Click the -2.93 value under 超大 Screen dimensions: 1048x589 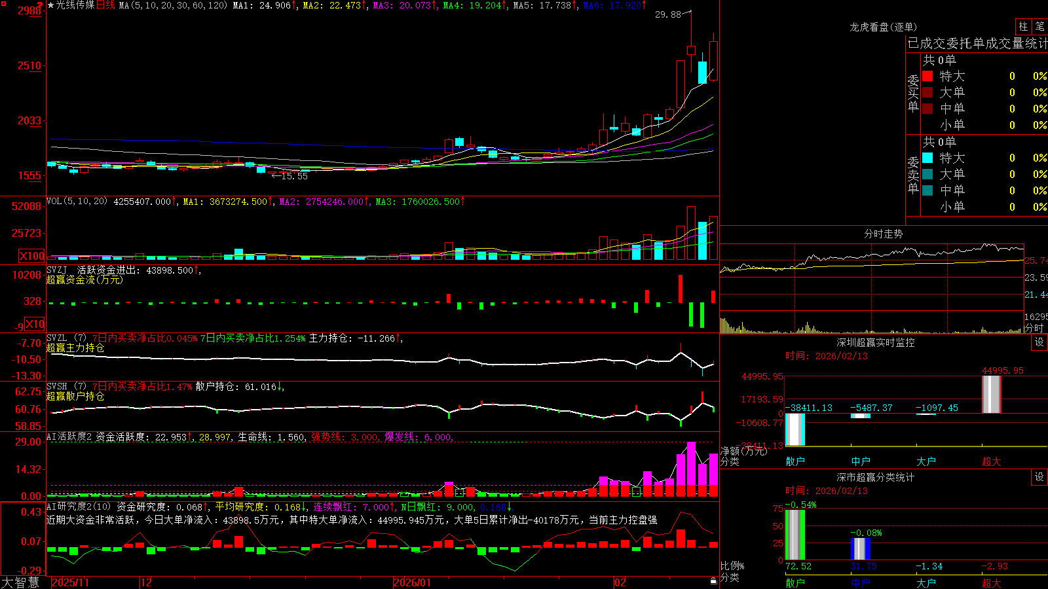click(x=995, y=566)
